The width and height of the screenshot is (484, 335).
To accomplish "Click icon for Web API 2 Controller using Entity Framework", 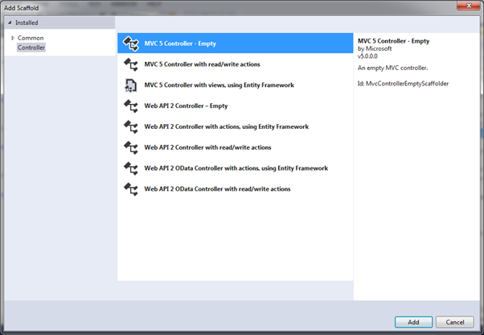I will 130,126.
